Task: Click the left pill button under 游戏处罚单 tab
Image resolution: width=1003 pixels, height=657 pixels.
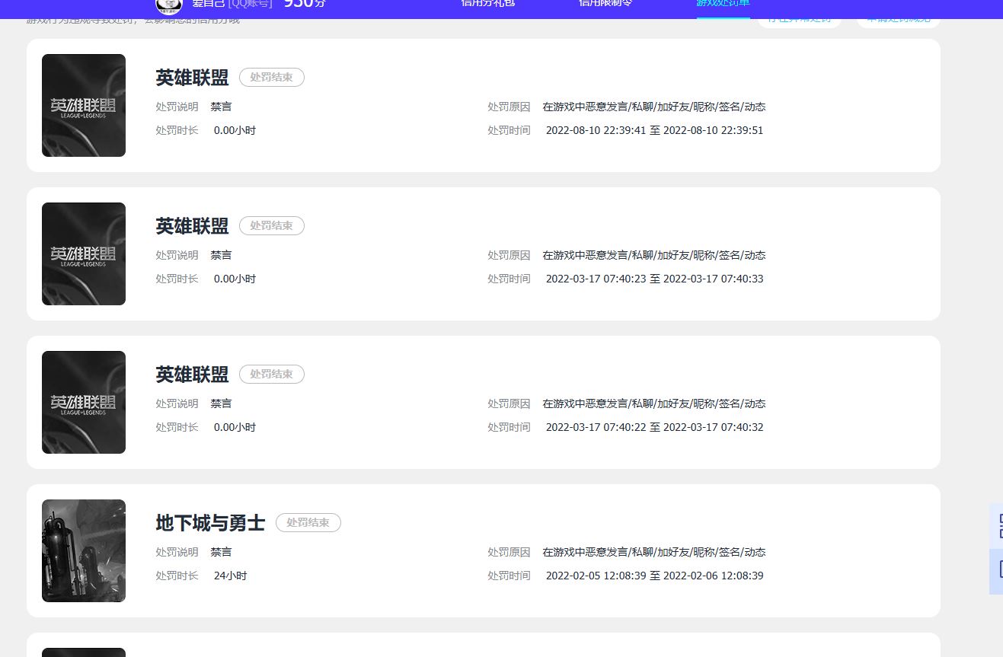Action: coord(799,20)
